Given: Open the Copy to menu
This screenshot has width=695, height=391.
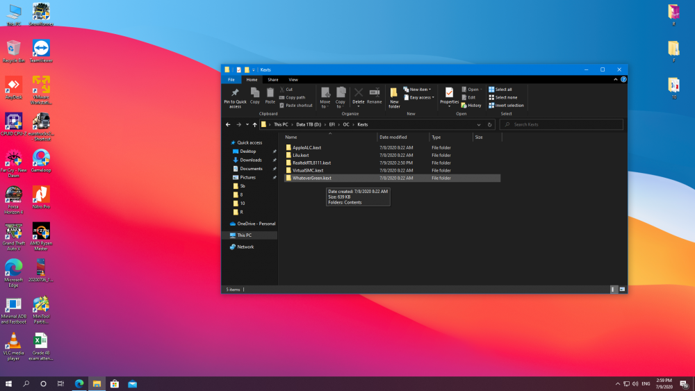Looking at the screenshot, I should click(x=341, y=98).
